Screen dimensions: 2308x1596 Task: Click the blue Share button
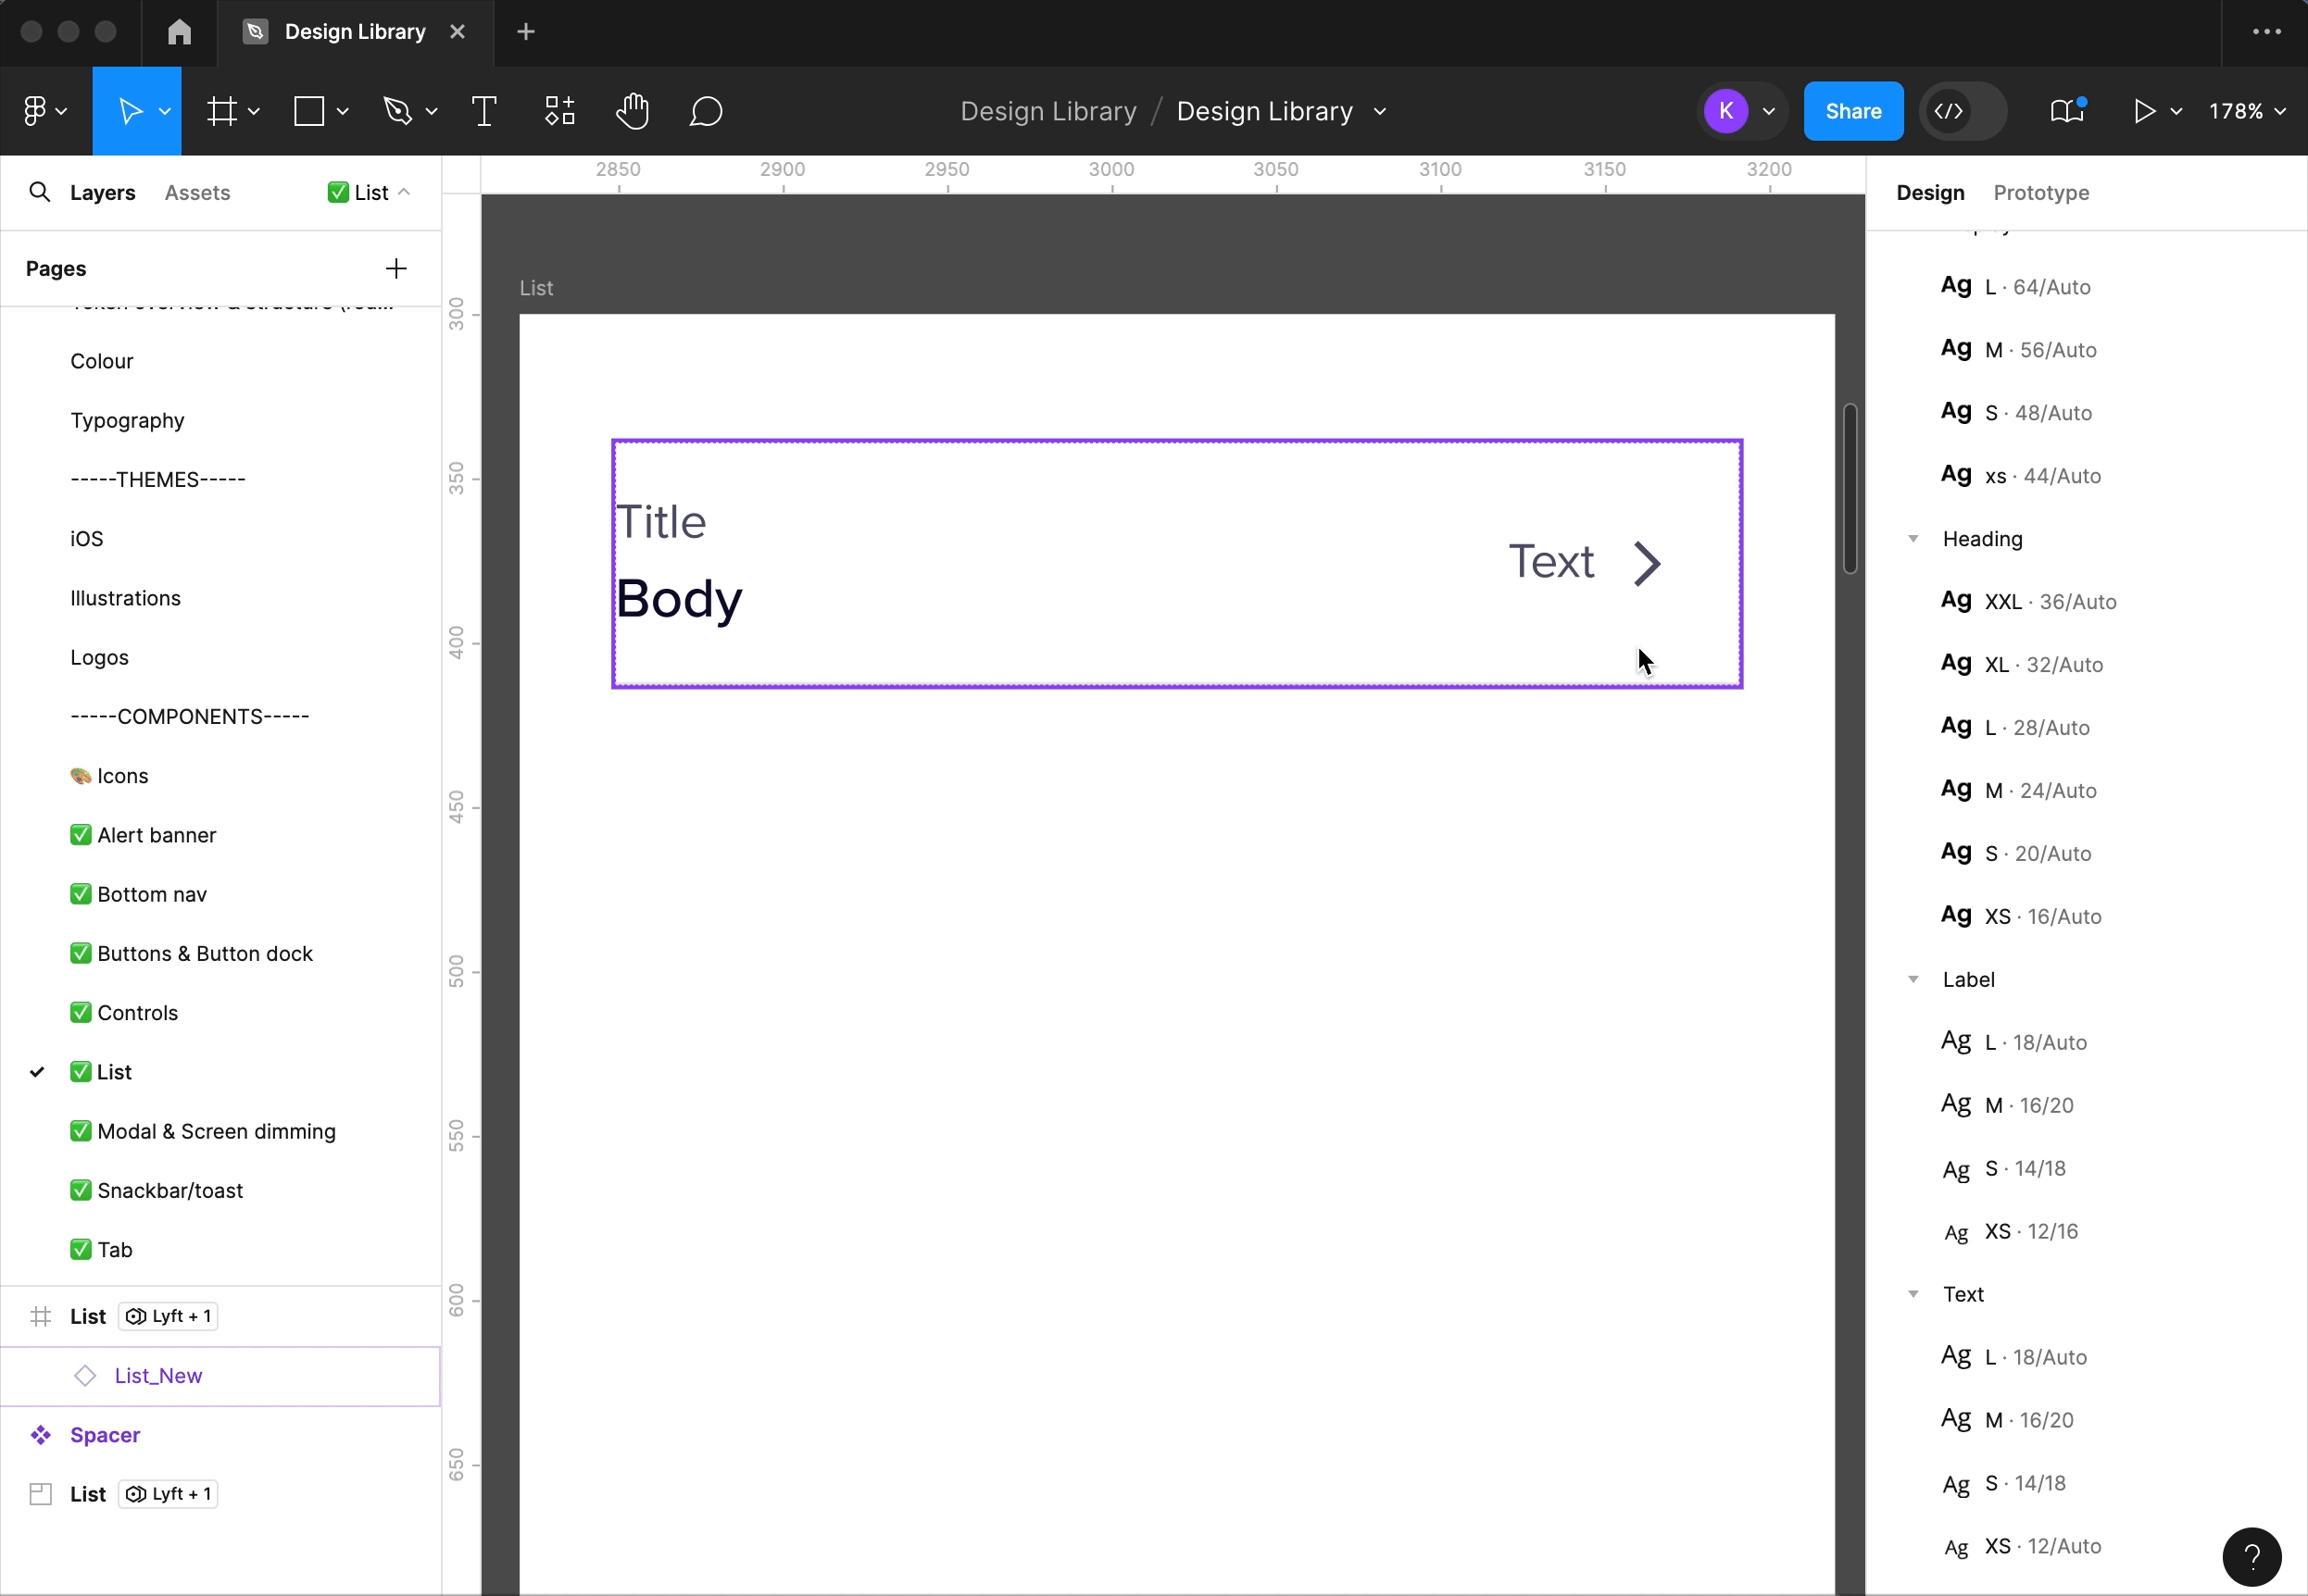(x=1853, y=111)
